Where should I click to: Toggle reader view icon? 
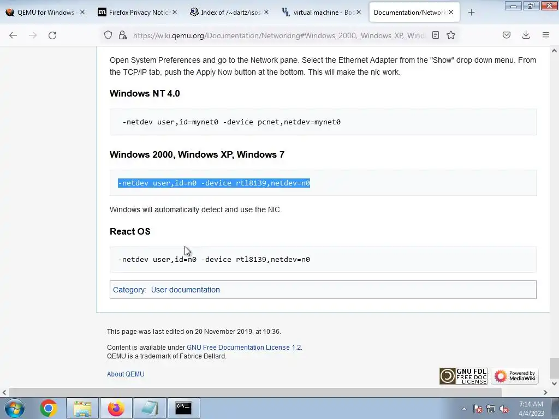[435, 35]
